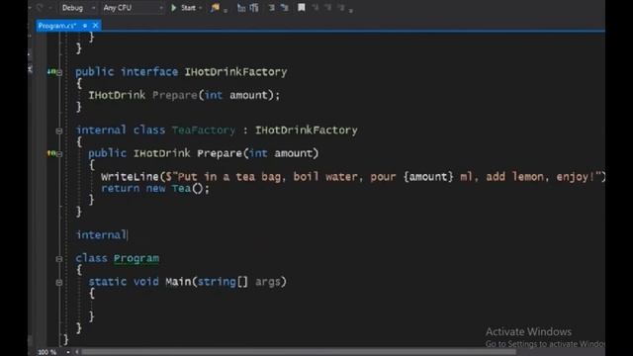Click the '{amount}' interpolation placeholder
This screenshot has width=633, height=356.
[x=428, y=177]
